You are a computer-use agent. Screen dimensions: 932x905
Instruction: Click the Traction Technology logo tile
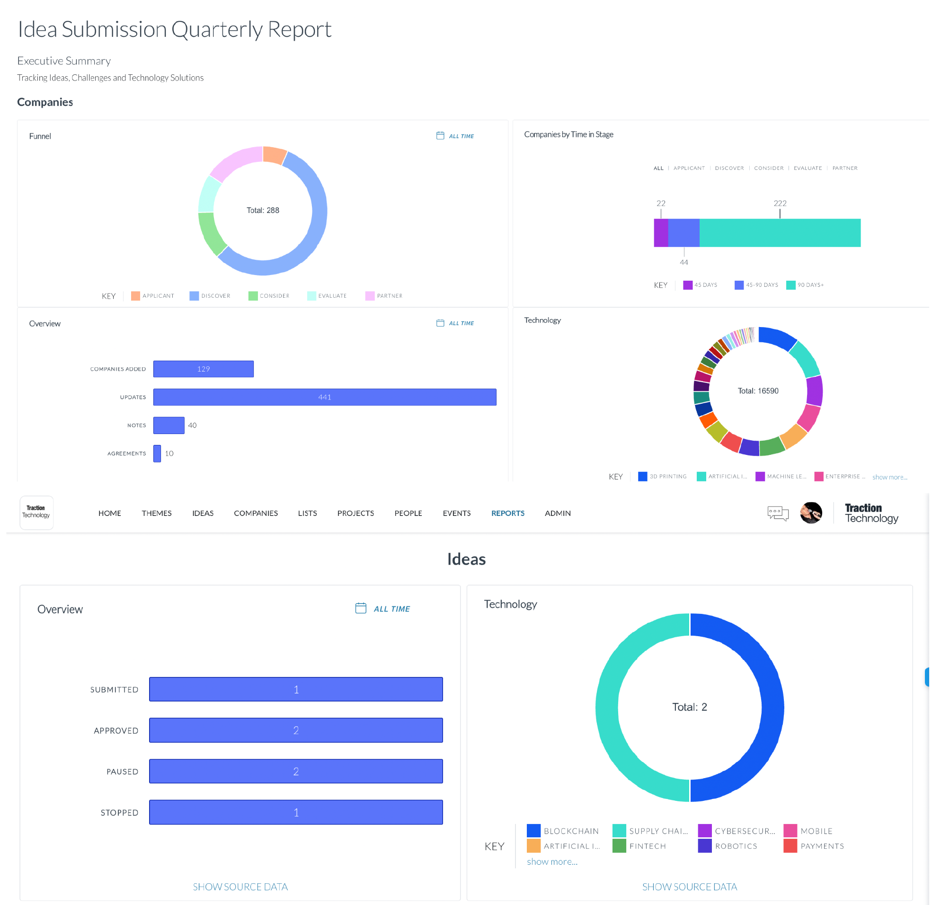tap(36, 514)
